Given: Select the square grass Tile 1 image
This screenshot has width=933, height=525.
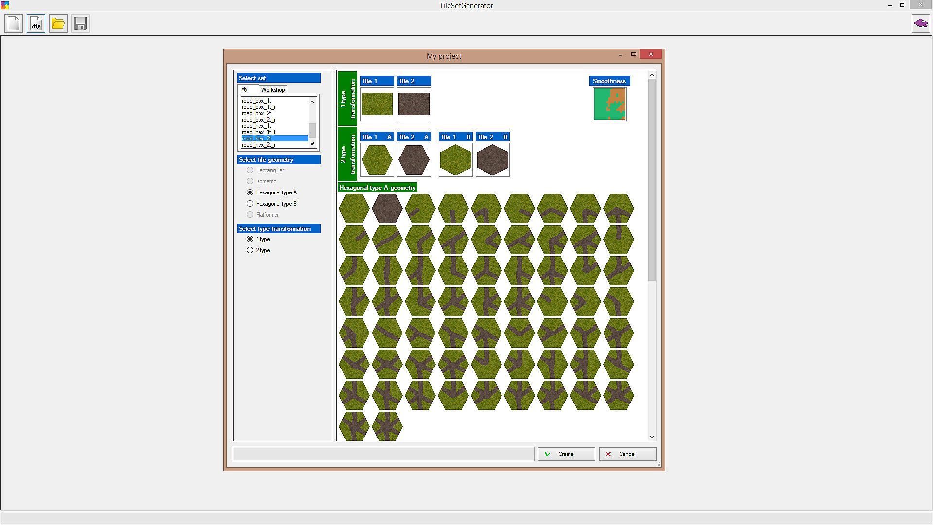Looking at the screenshot, I should click(377, 104).
